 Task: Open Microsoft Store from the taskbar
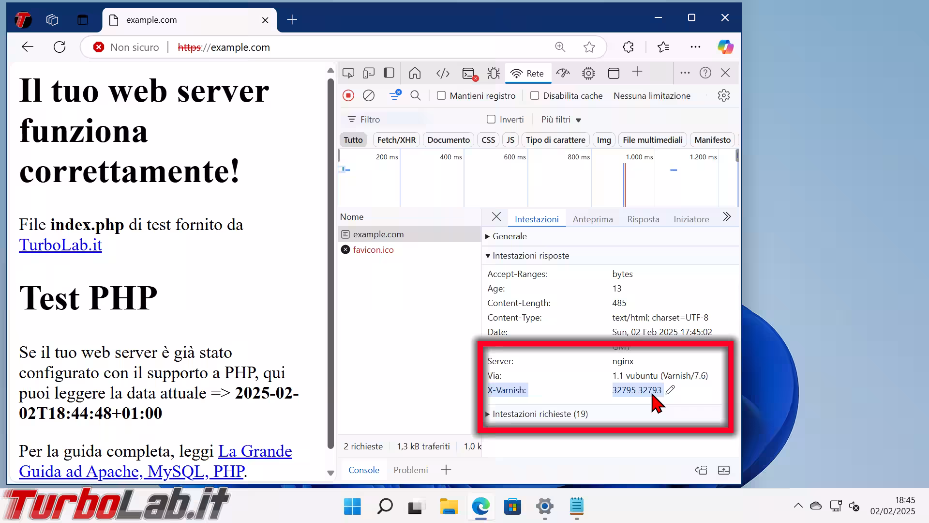(512, 507)
